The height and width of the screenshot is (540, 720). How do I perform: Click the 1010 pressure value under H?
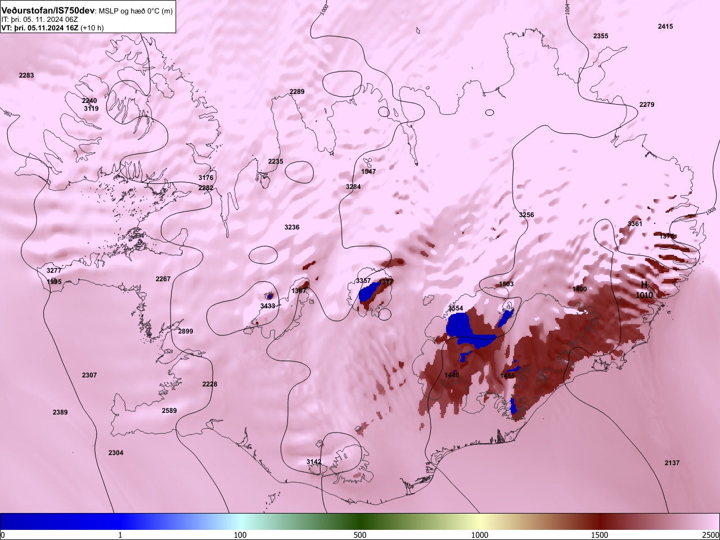click(645, 295)
